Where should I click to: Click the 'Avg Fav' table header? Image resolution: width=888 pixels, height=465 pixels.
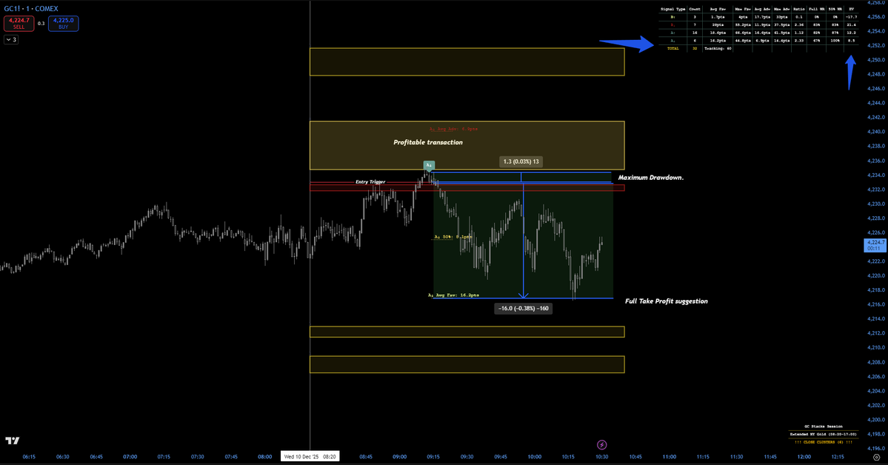[718, 9]
